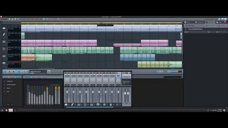
Task: Click the synth icon on mixer channel 6
Action: point(98,104)
